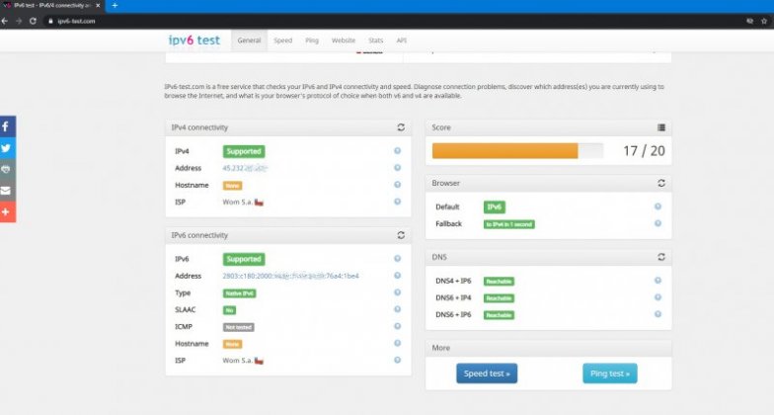Show help for DNS6 + IP4 row
The width and height of the screenshot is (774, 415).
coord(658,296)
